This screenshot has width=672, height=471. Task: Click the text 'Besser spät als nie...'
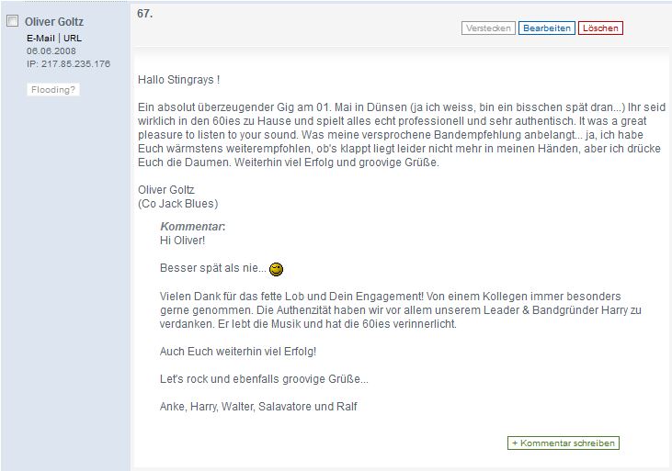tap(213, 268)
